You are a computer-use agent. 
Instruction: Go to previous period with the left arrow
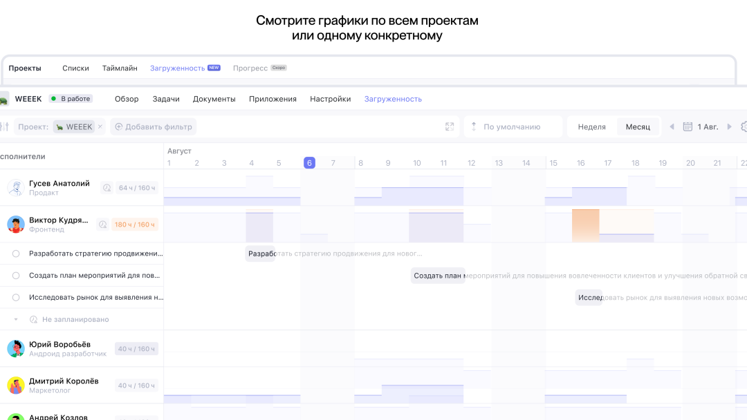671,126
